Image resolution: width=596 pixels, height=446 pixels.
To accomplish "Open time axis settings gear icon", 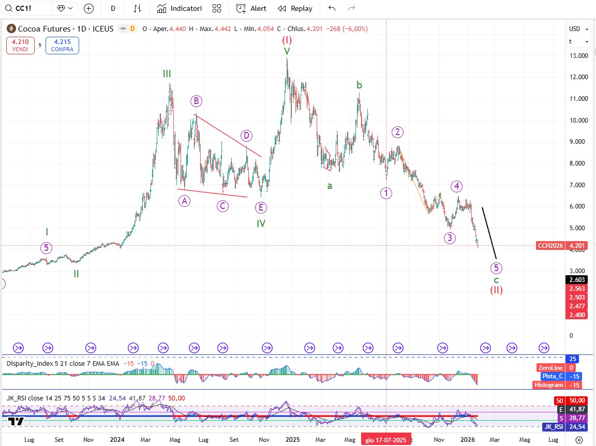I will (x=579, y=440).
